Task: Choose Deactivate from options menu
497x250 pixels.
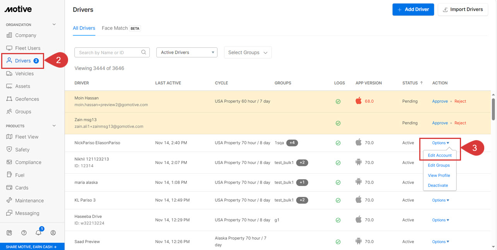Action: [x=438, y=185]
